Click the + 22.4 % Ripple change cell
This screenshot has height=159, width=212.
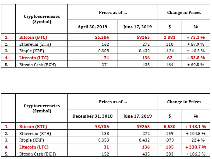click(x=196, y=140)
